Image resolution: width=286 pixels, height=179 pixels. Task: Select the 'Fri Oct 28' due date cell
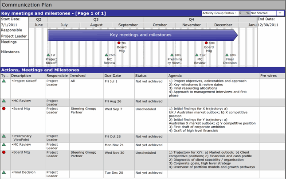pyautogui.click(x=119, y=138)
